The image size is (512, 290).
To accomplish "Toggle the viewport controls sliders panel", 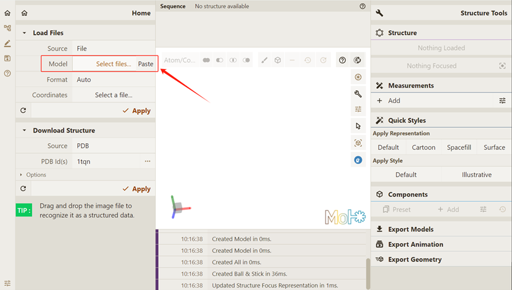I will click(x=358, y=109).
